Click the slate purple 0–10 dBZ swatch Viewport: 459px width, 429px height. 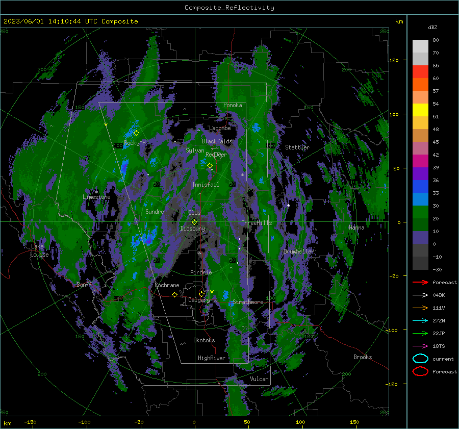[420, 238]
